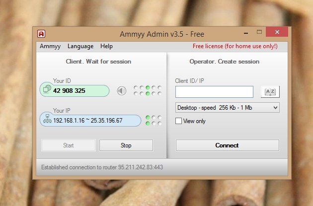Click the speaker voice chat icon
The image size is (313, 206).
coord(122,91)
